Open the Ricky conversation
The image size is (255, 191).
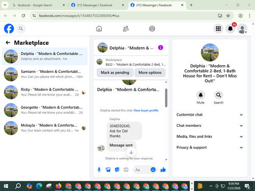pyautogui.click(x=45, y=92)
